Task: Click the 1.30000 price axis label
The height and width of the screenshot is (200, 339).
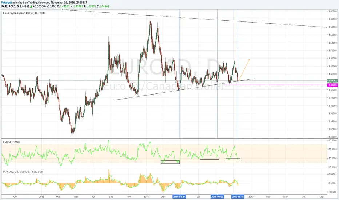Action: [333, 137]
